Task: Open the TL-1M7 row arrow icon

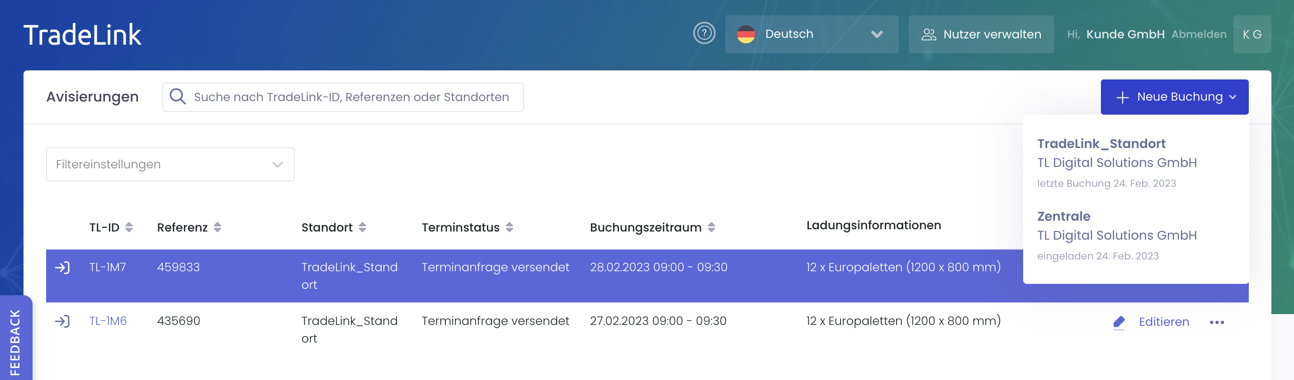Action: (x=62, y=267)
